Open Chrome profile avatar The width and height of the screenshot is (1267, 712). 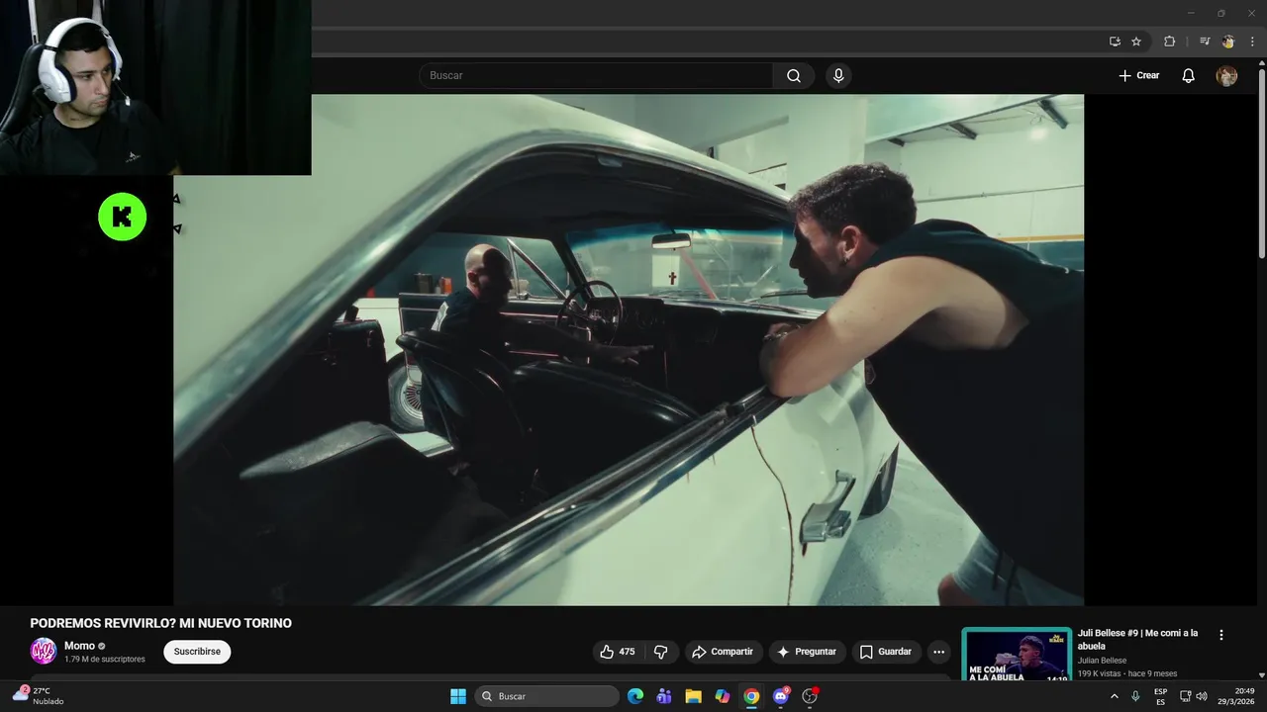pyautogui.click(x=1228, y=42)
